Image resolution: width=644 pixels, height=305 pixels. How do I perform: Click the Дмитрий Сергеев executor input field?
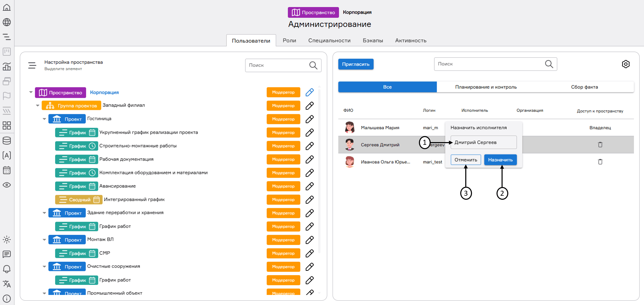(483, 142)
